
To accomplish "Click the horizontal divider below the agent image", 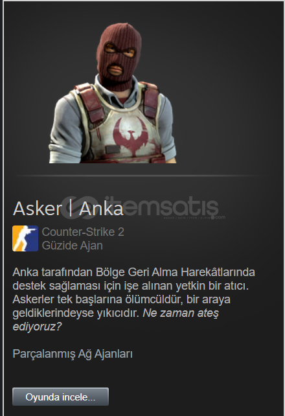I will 138,176.
